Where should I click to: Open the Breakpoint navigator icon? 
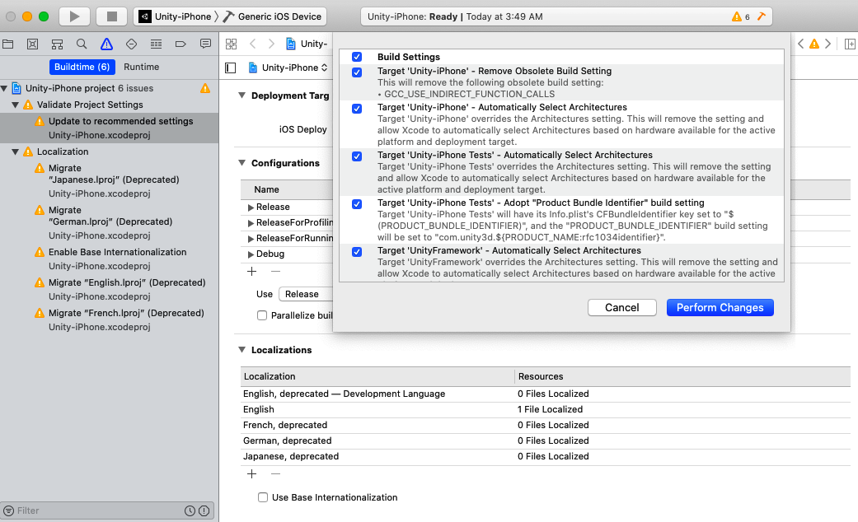coord(181,44)
